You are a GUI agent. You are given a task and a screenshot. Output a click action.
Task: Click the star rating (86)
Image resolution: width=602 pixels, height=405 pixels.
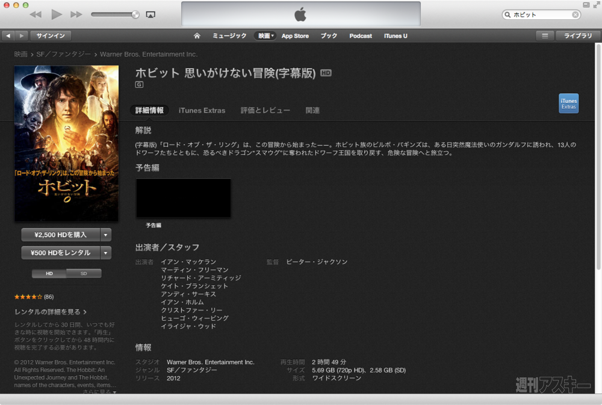tap(34, 297)
